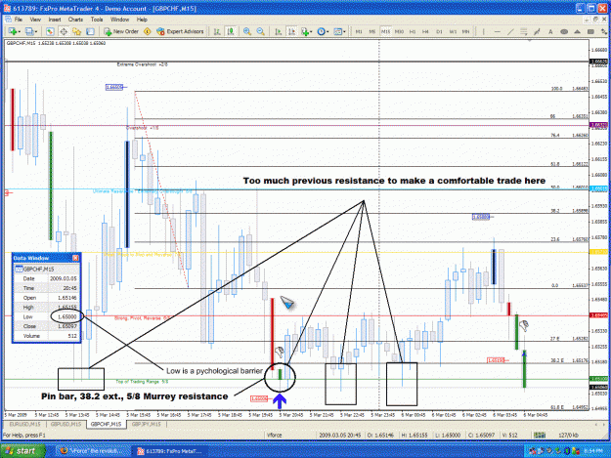Switch timeframe to H1

pos(413,31)
